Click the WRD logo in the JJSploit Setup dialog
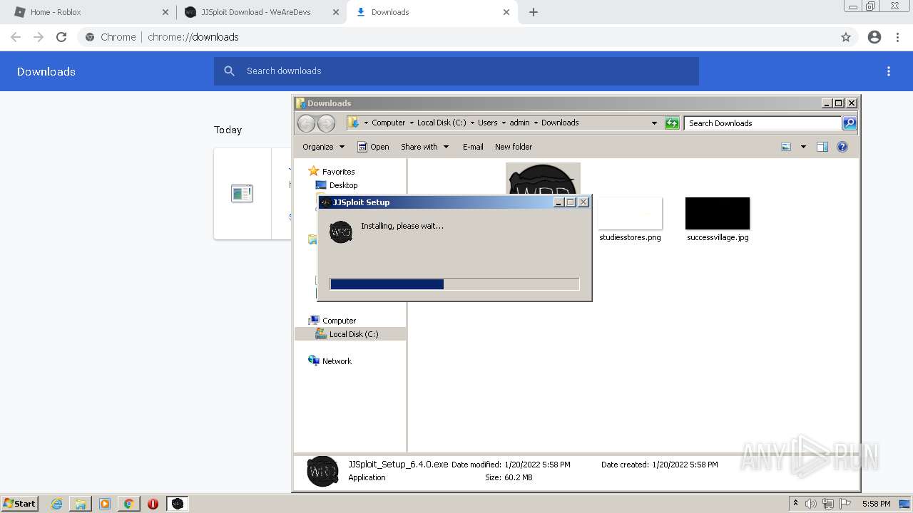913x513 pixels. (341, 232)
